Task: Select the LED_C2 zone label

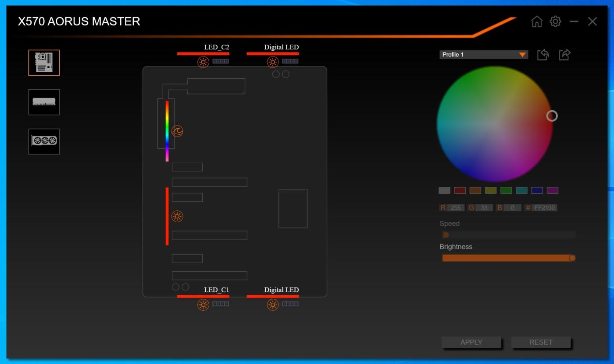Action: coord(217,47)
